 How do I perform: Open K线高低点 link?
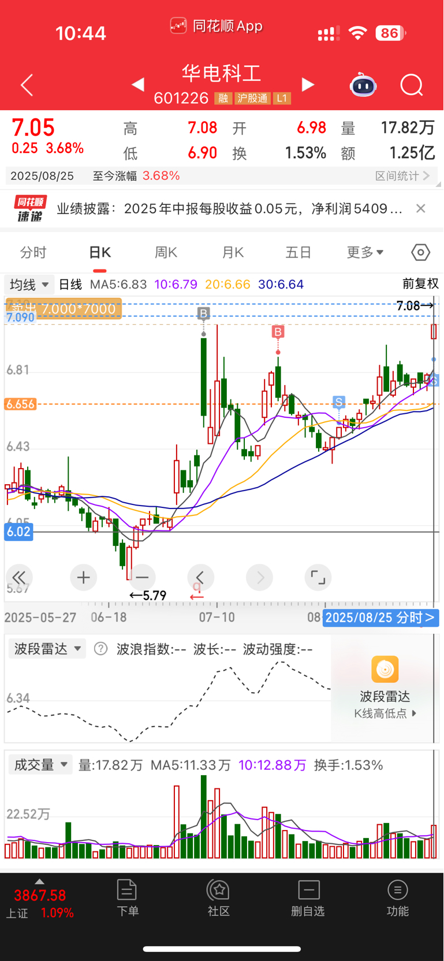[385, 713]
